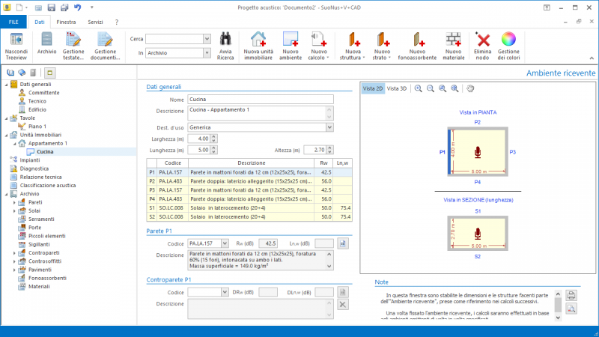The height and width of the screenshot is (337, 599).
Task: Open structure archive button next to Ln,w field
Action: click(343, 243)
